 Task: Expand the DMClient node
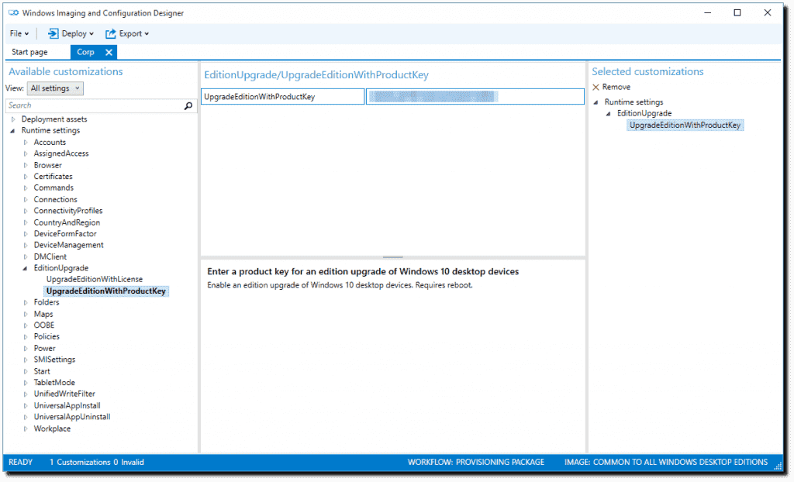tap(26, 256)
